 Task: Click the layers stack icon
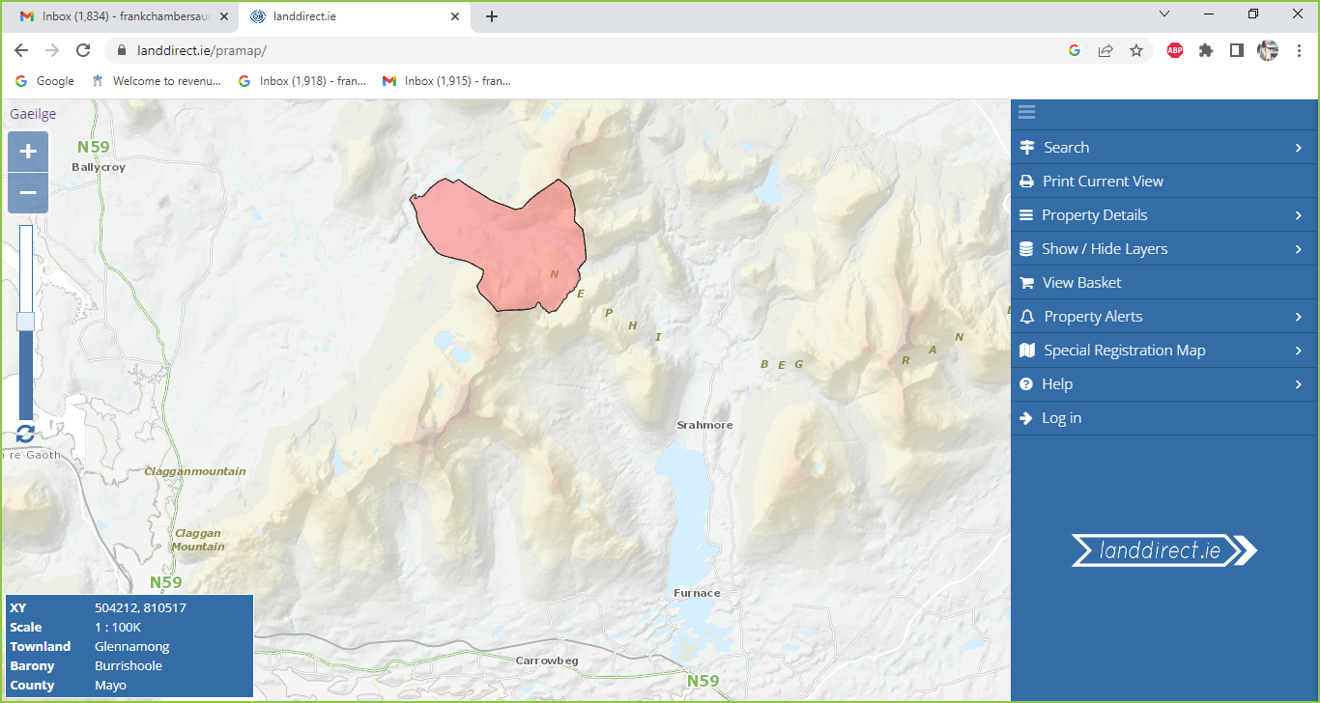[1026, 249]
